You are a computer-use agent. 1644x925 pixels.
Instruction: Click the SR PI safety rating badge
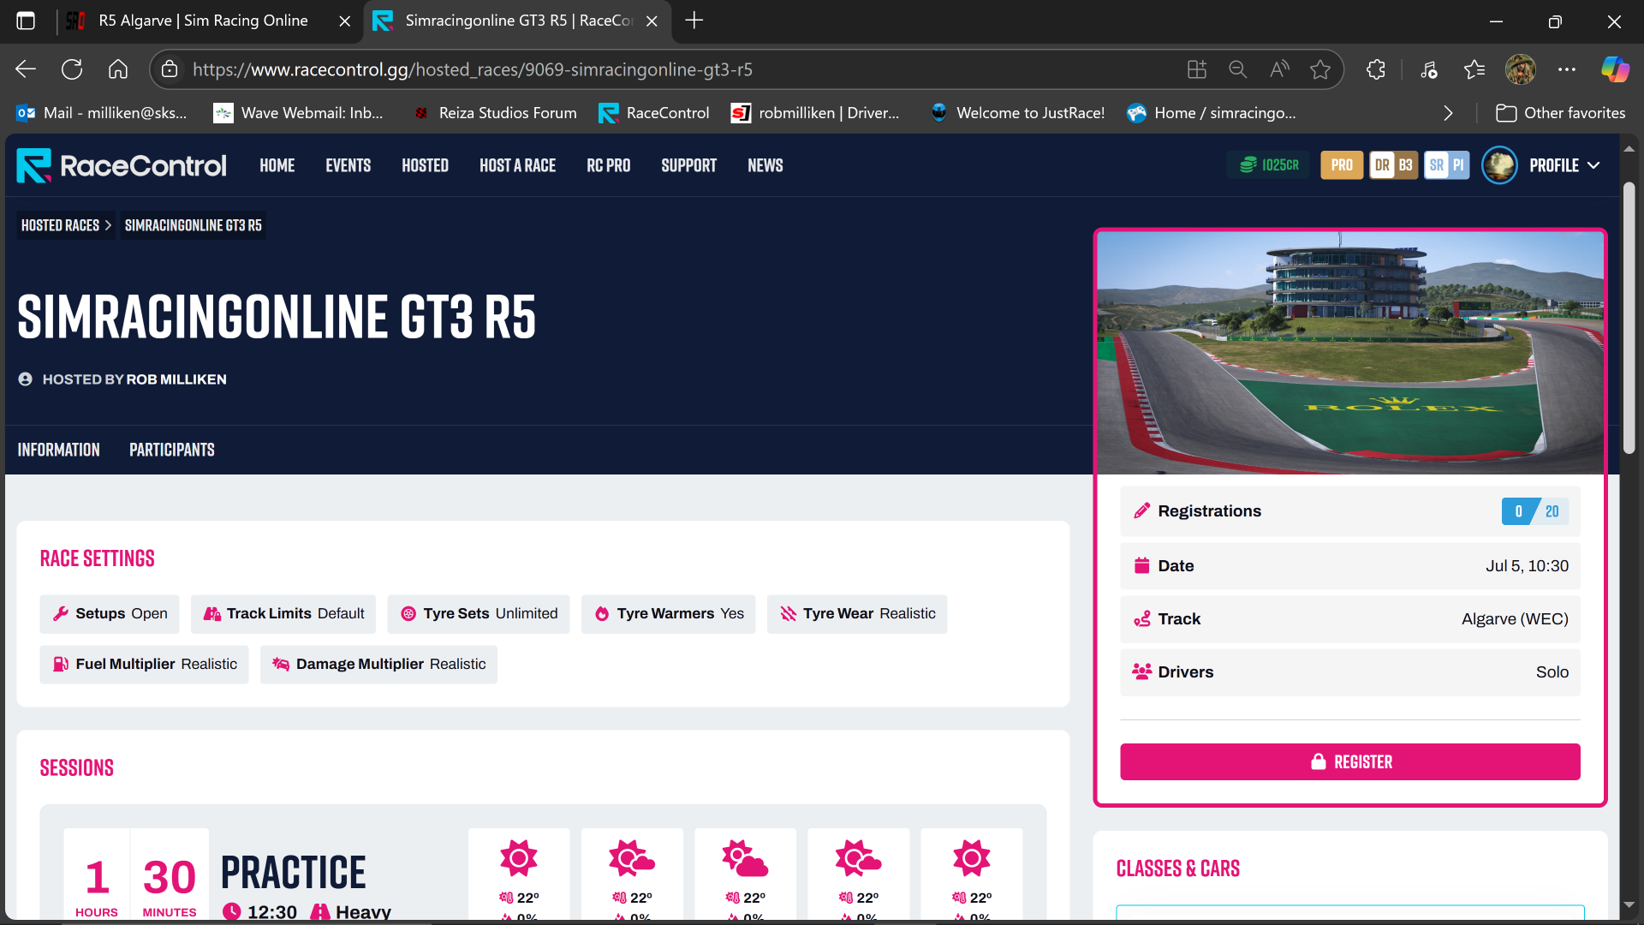point(1447,165)
